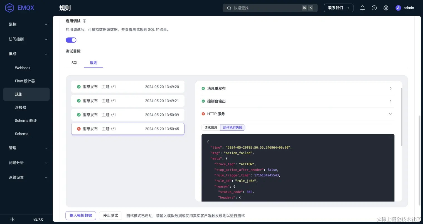Click the "msg": "action_failed" JSON line
This screenshot has height=224, width=423.
[232, 153]
